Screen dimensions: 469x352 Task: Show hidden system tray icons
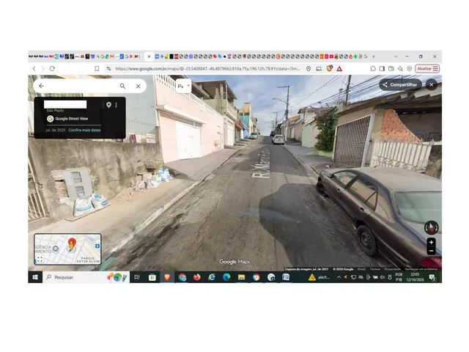(339, 277)
